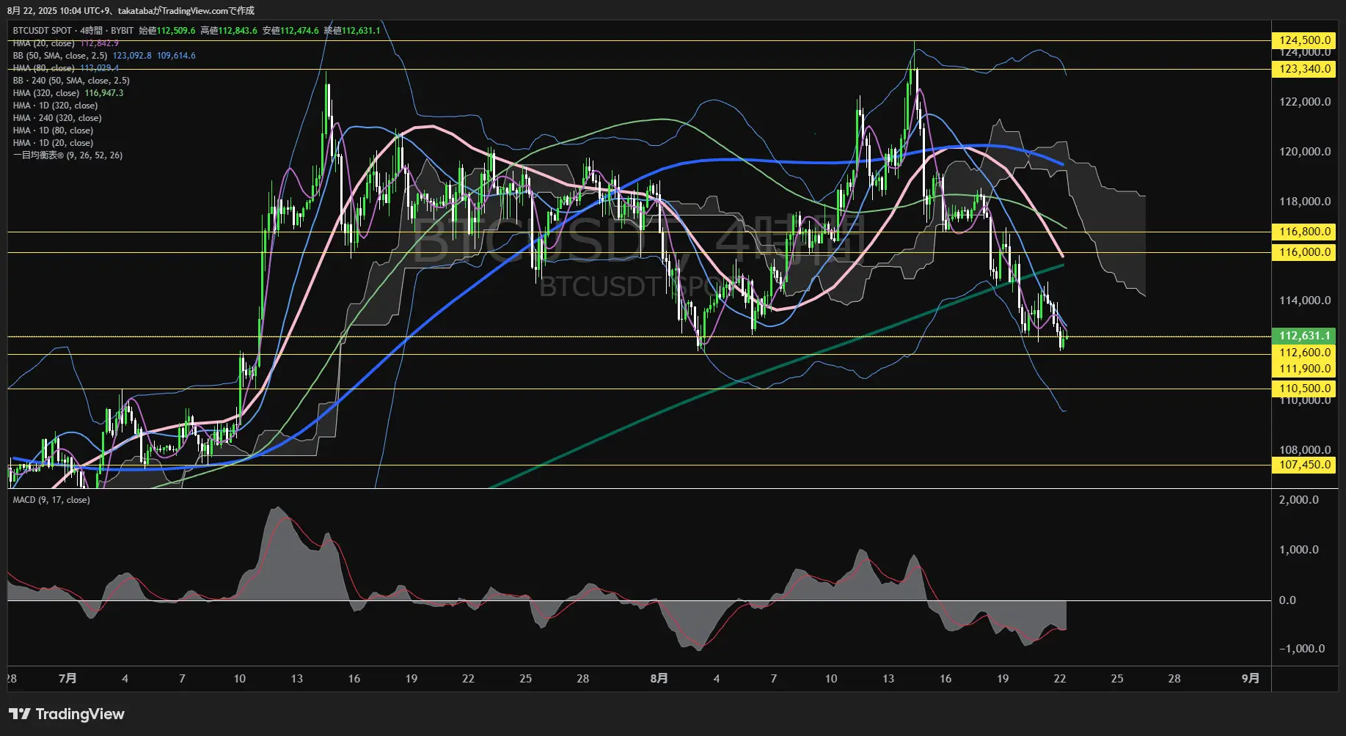Select the HMA (20, close) indicator legend
Screen dimensions: 1346x736
[43, 43]
